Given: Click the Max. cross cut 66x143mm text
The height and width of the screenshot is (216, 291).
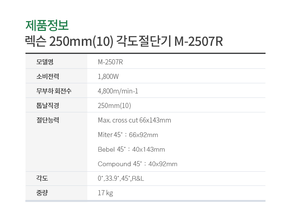Looking at the screenshot, I should (x=134, y=120).
